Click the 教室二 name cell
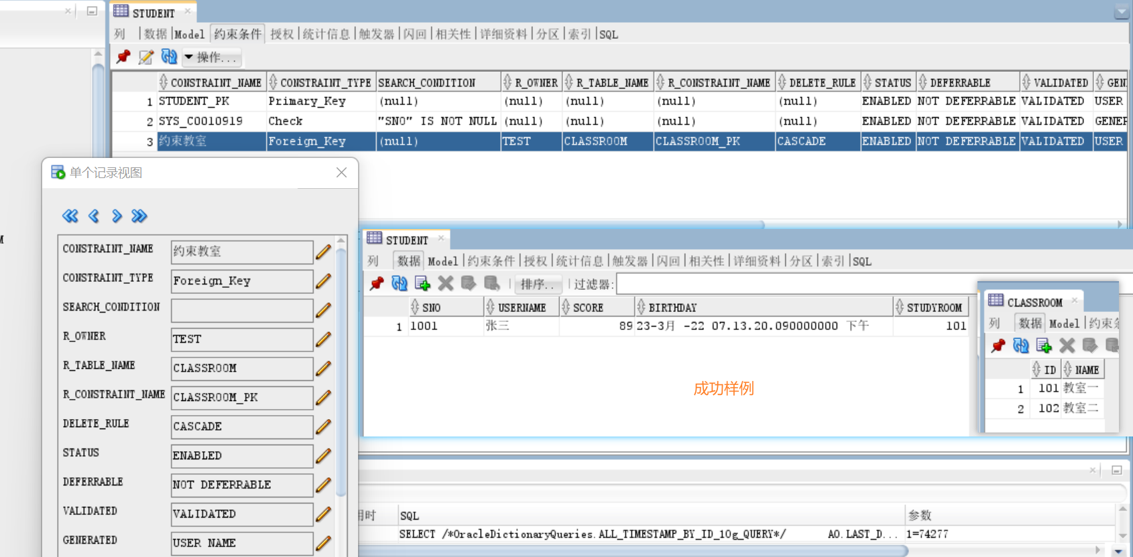The image size is (1133, 557). pos(1081,408)
